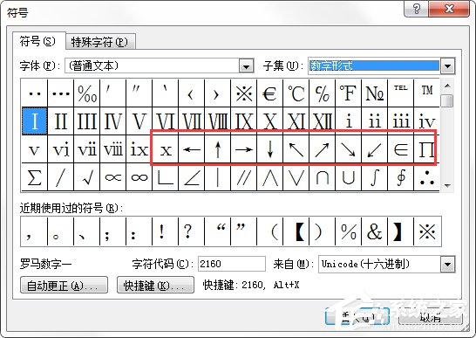Choose the lowercase Roman numeral ⅲ symbol
The width and height of the screenshot is (476, 338).
(401, 121)
